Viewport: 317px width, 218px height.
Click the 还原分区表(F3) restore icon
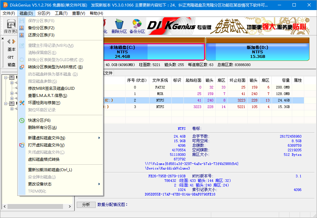tap(22, 35)
